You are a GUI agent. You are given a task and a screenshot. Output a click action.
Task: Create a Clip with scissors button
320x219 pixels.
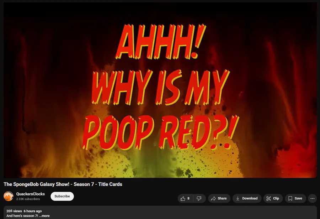click(x=273, y=198)
